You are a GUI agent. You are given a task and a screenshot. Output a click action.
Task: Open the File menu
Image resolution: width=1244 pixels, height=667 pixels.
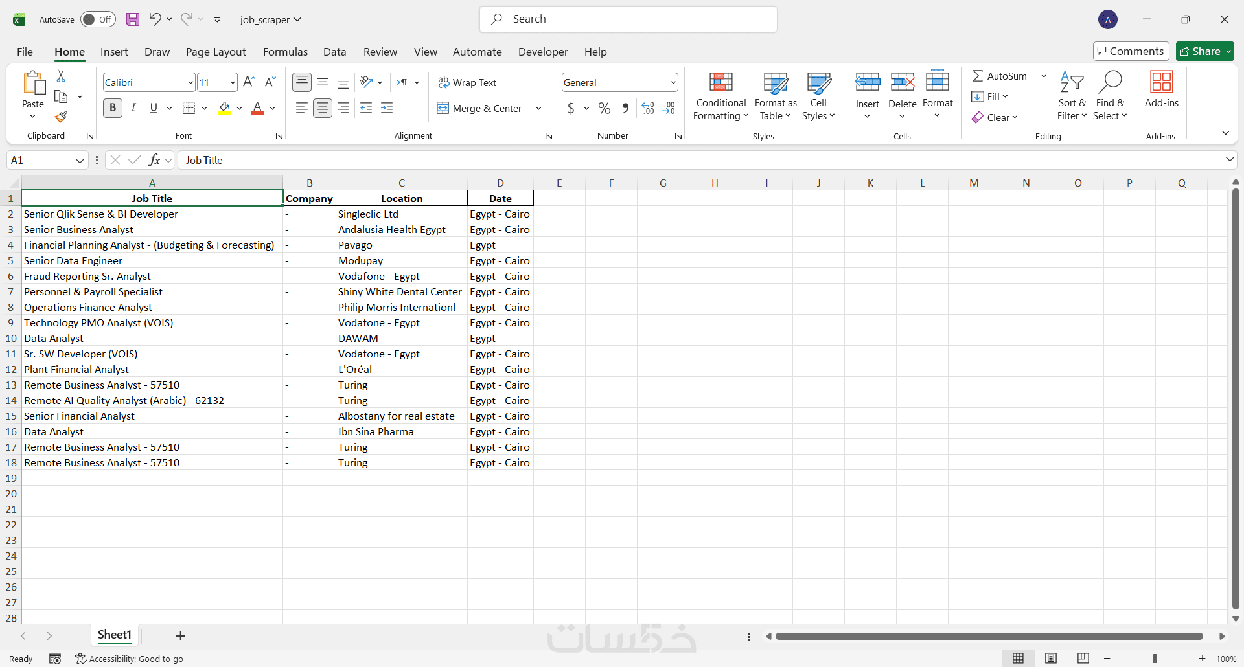click(25, 52)
